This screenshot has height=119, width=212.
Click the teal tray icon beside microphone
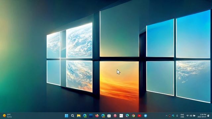click(173, 116)
